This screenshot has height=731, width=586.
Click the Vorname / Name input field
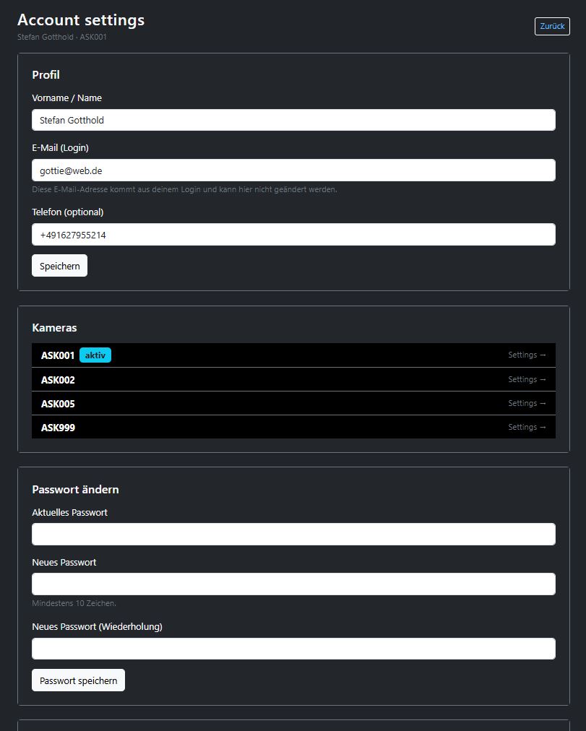[293, 120]
